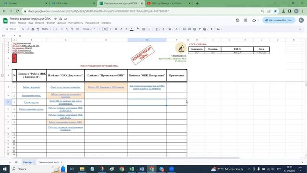
Task: Show all sheets list icon
Action: 16,162
